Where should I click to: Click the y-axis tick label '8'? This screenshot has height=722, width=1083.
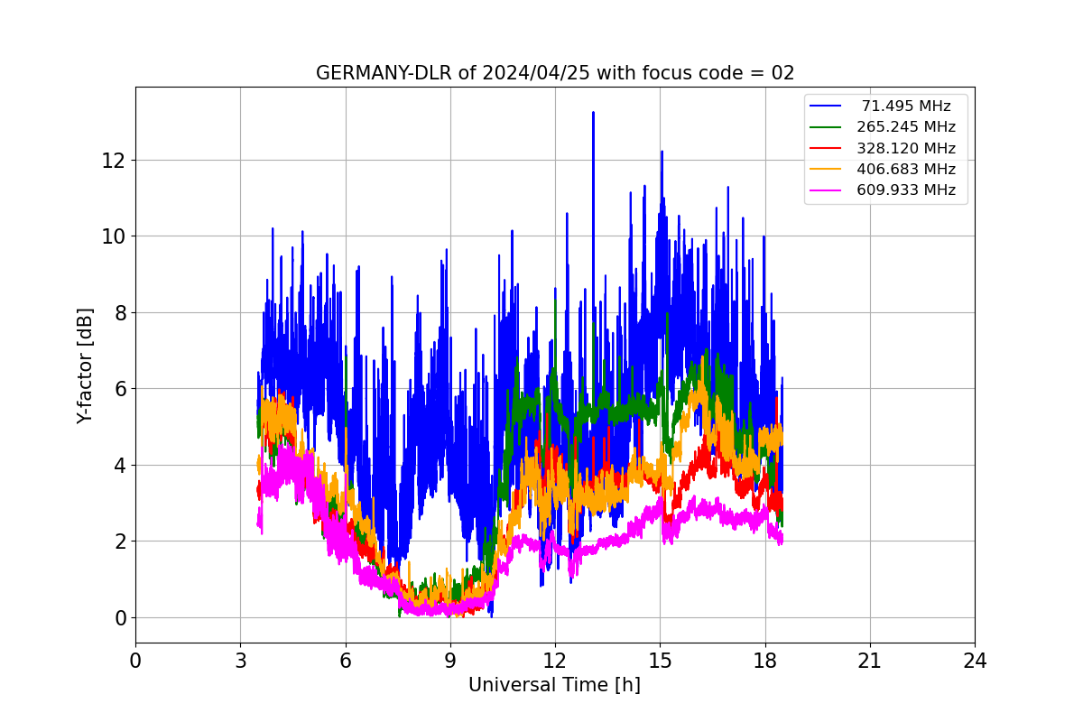[x=120, y=313]
